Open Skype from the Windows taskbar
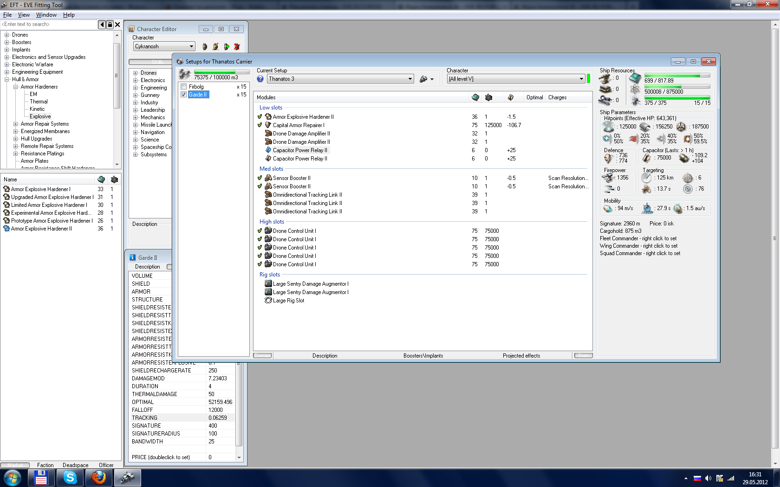Screen dimensions: 780x487 click(x=70, y=478)
